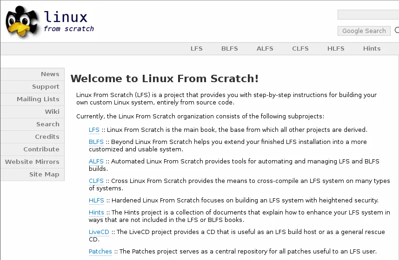Open Credits in the sidebar
Viewport: 399px width, 260px height.
tap(32, 137)
